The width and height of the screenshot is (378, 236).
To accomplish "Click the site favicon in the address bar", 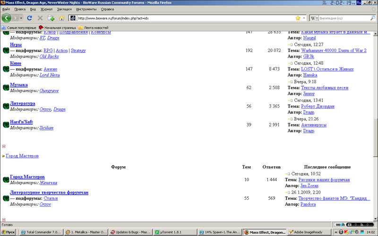I will click(x=73, y=18).
